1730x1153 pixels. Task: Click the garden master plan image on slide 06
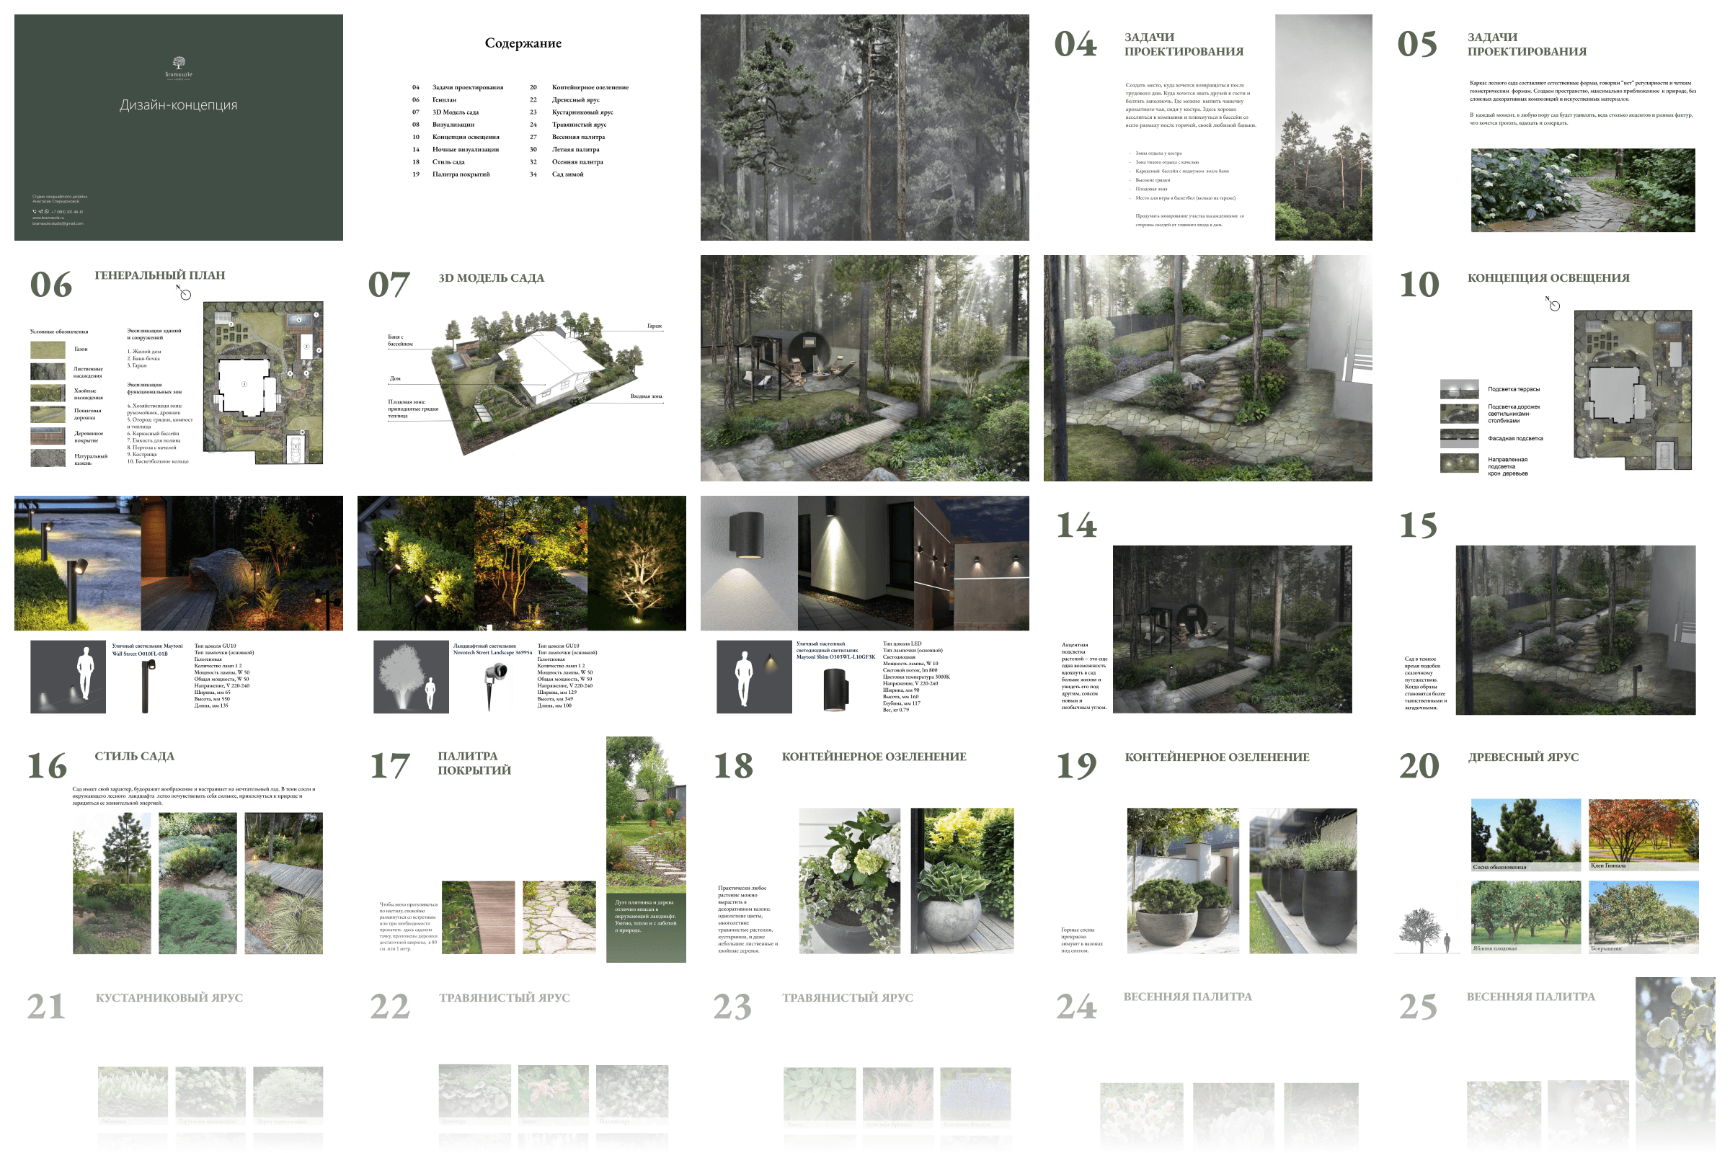262,383
